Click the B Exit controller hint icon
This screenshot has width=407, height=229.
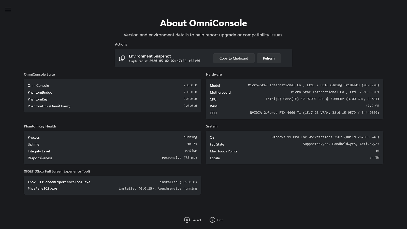point(212,220)
